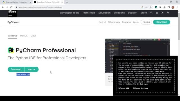The width and height of the screenshot is (180, 101).
Task: Open [M]anage Settings in cookie notice
Action: point(141,88)
